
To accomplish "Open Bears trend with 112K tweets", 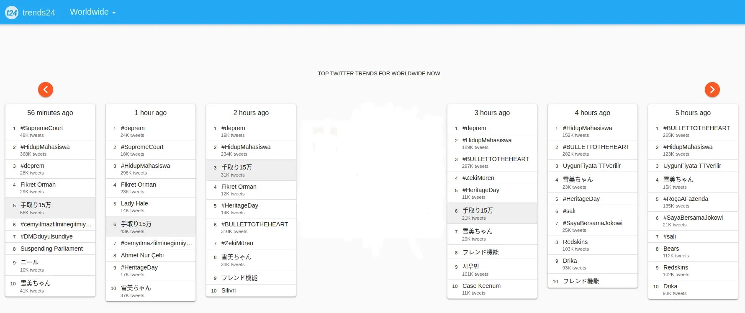I will [671, 249].
